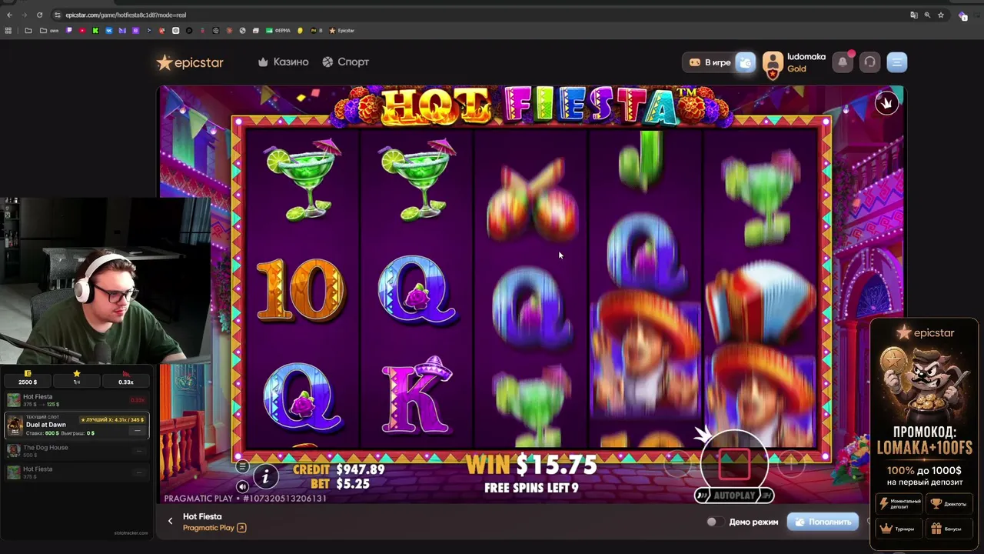The height and width of the screenshot is (554, 984).
Task: Select Duel at Dawn in the slot tracker
Action: pyautogui.click(x=77, y=425)
